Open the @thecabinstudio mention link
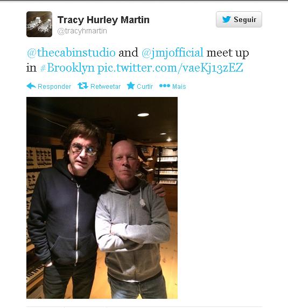288x308 pixels. [71, 53]
